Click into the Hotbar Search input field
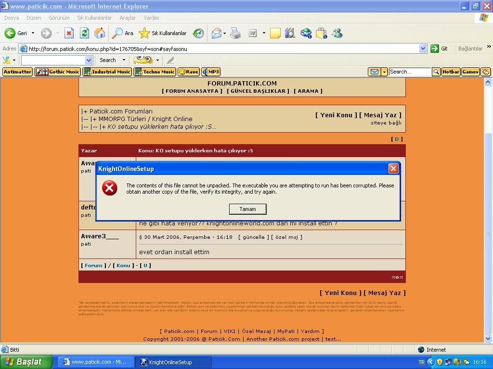493x369 pixels. [x=409, y=72]
